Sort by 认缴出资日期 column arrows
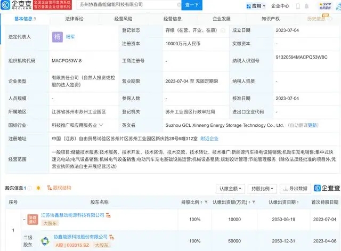The width and height of the screenshot is (341, 251). (298, 203)
